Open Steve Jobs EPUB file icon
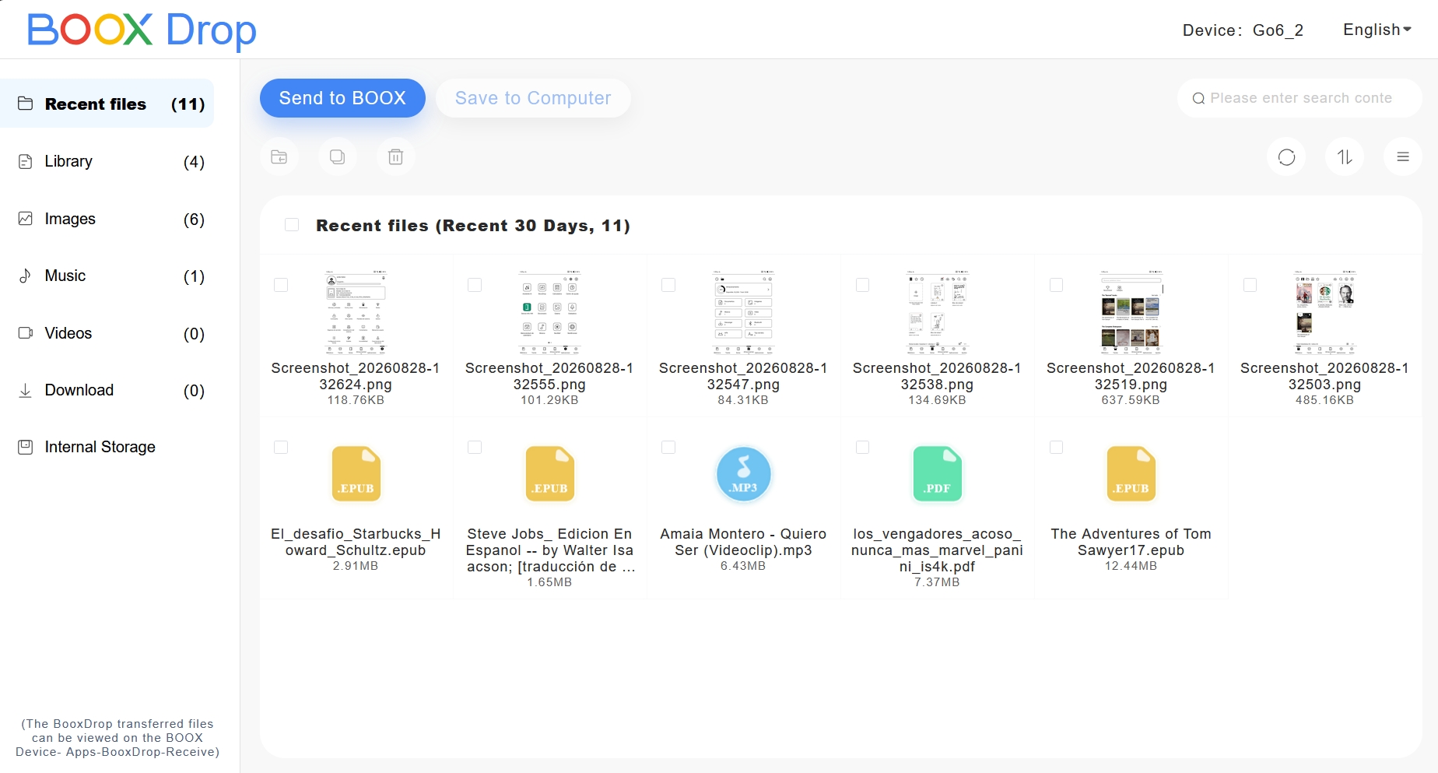 [x=549, y=473]
